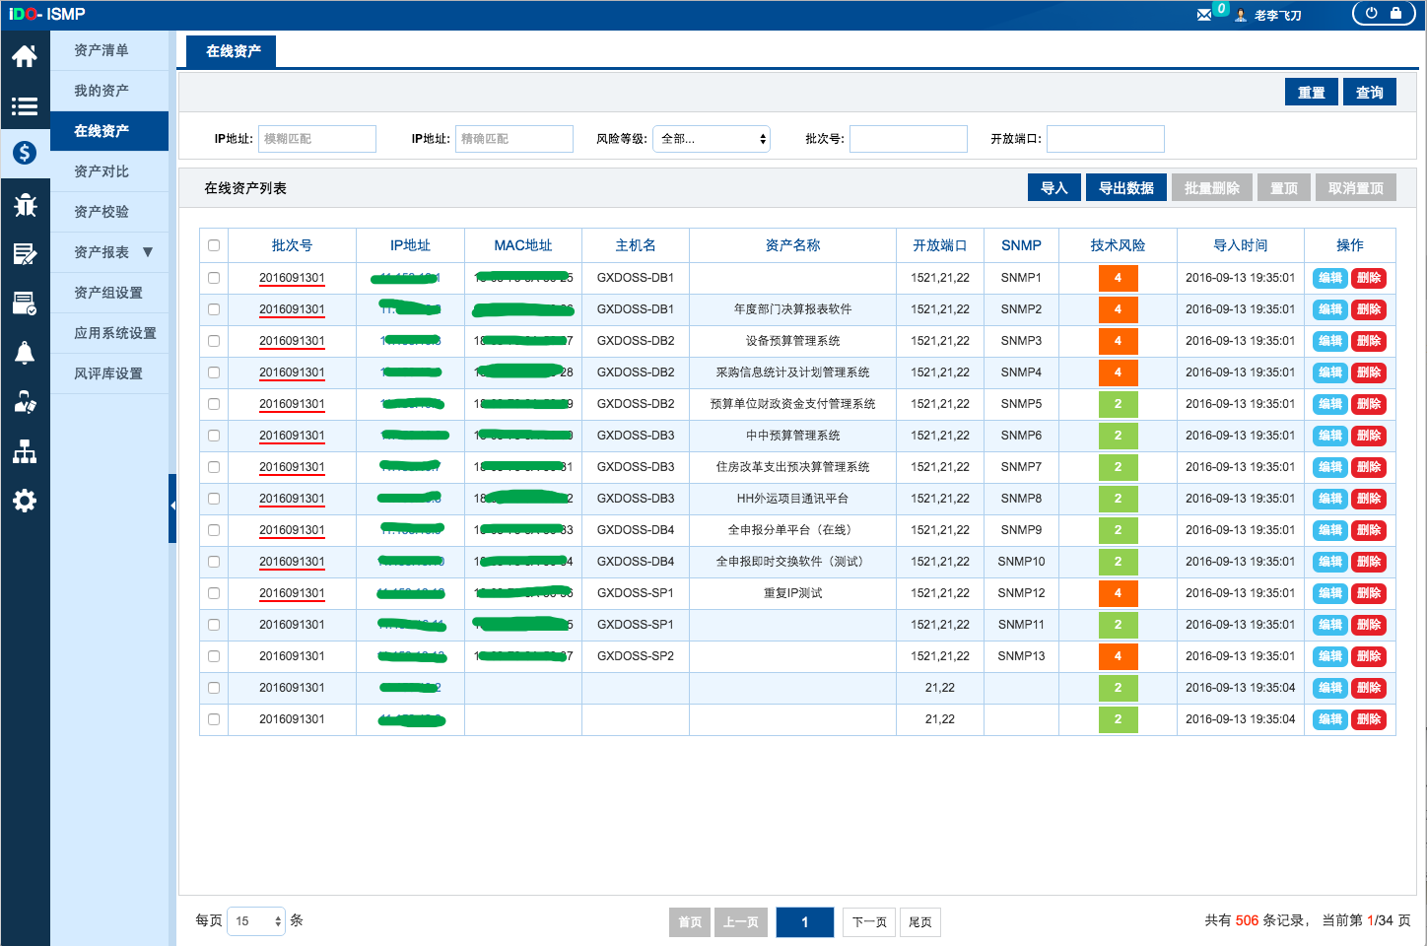Open the server check icon in sidebar
Screen dimensions: 1427x946
25,304
